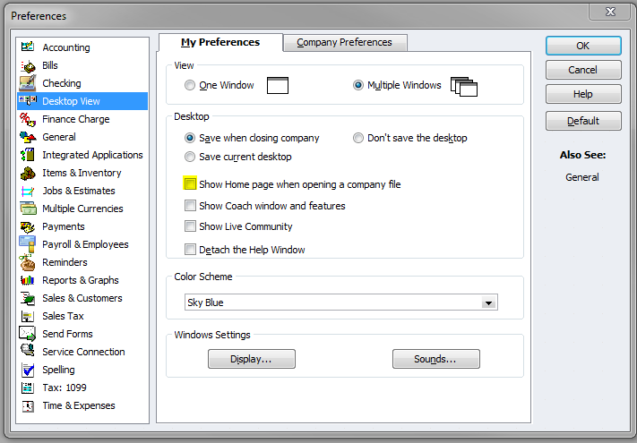The image size is (637, 443).
Task: Click the Jobs & Estimates icon
Action: coord(28,191)
